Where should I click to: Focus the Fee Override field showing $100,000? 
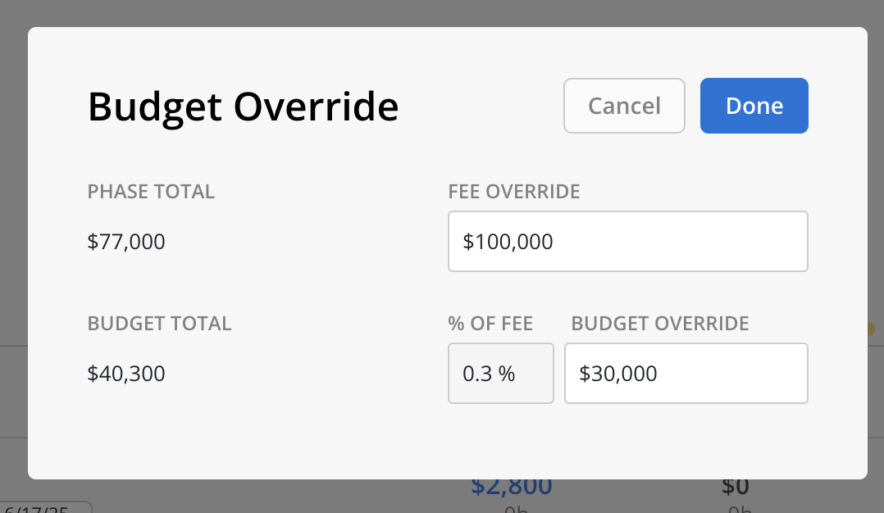tap(627, 242)
